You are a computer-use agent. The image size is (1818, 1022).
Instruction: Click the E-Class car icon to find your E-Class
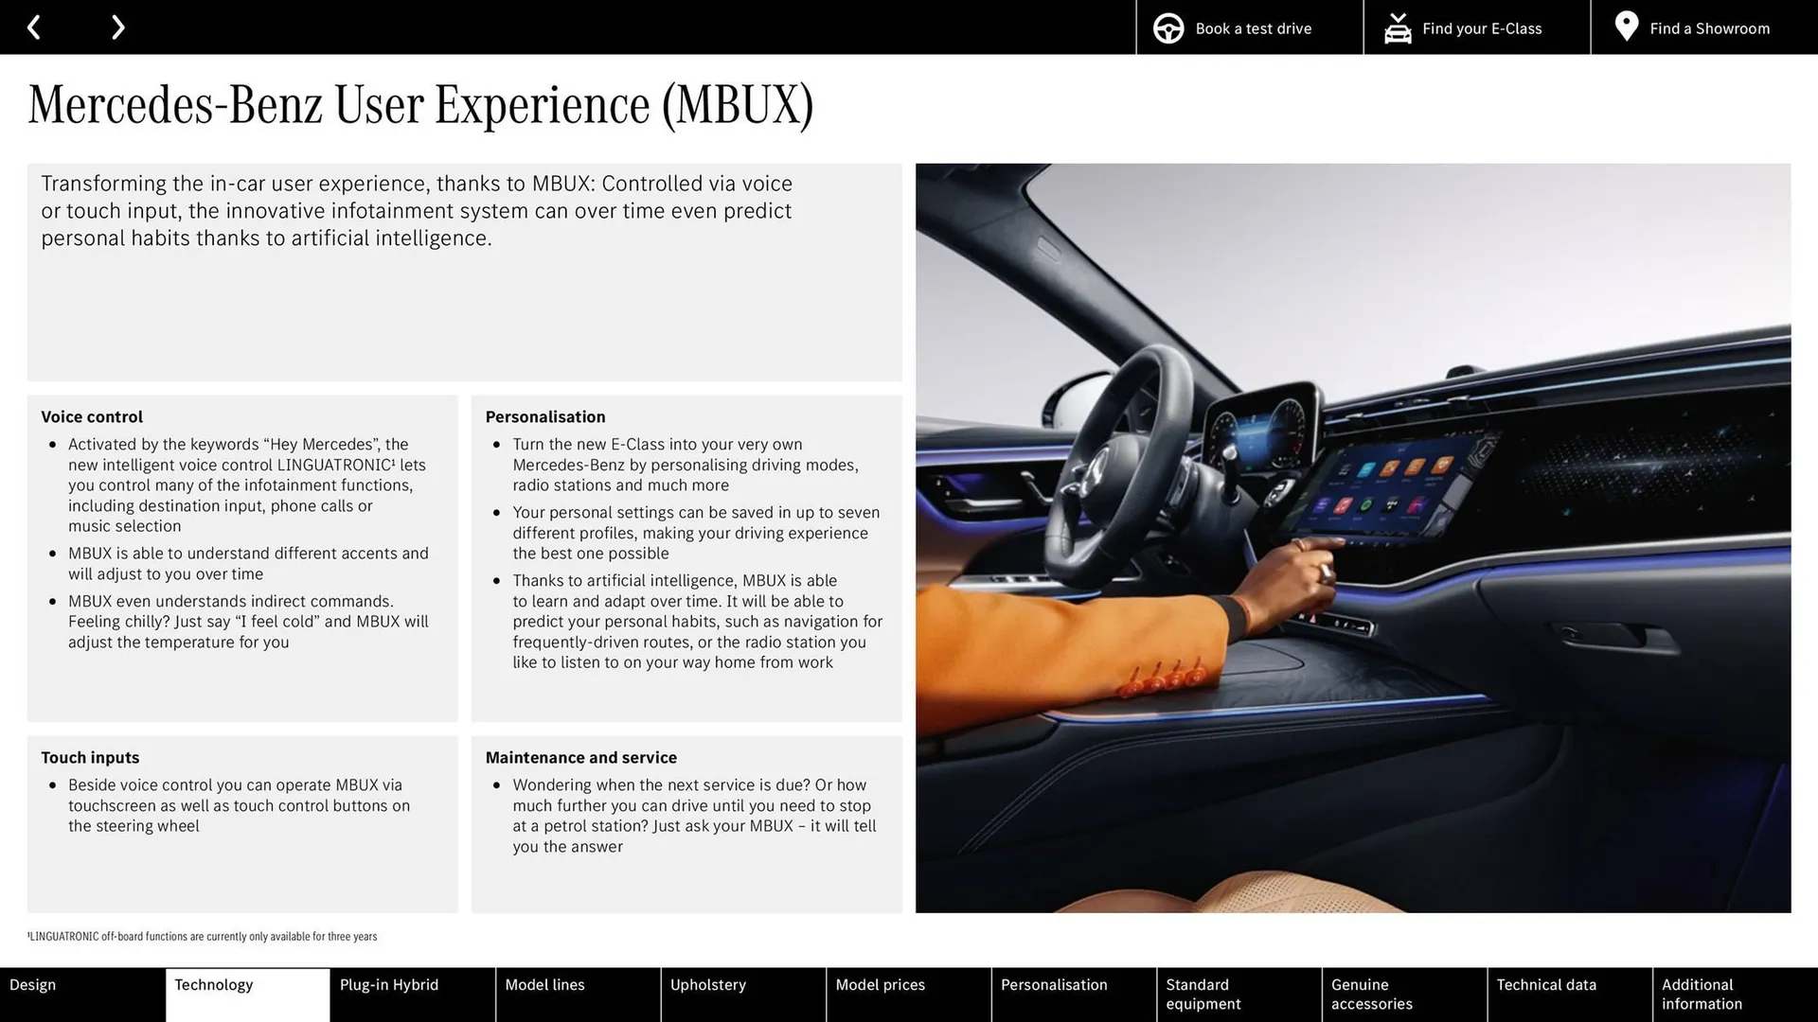[x=1398, y=26]
